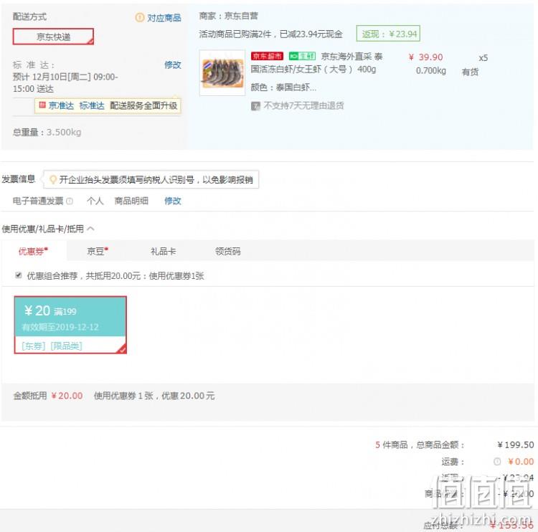Open the 京东海外直采 泰国活冻白虾 product title
The image size is (538, 532).
pos(316,63)
